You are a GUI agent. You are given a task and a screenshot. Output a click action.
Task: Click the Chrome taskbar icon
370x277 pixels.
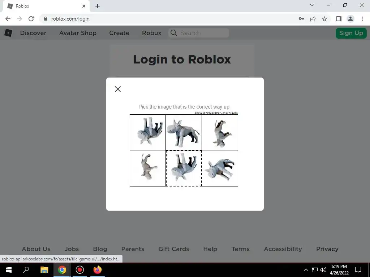(x=62, y=270)
